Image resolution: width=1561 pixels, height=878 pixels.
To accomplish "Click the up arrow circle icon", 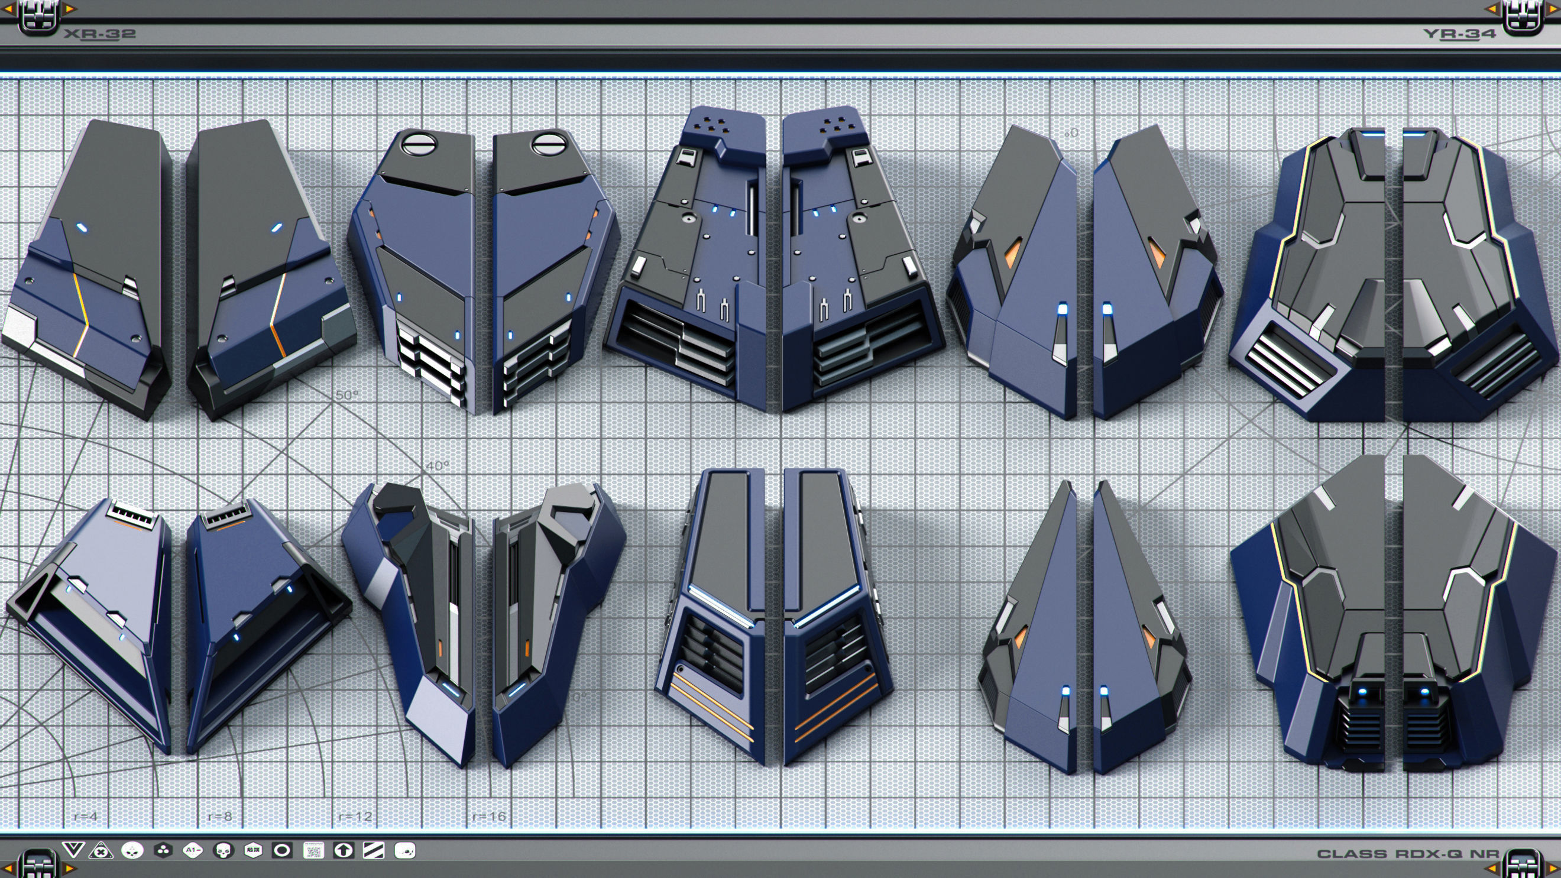I will point(343,851).
